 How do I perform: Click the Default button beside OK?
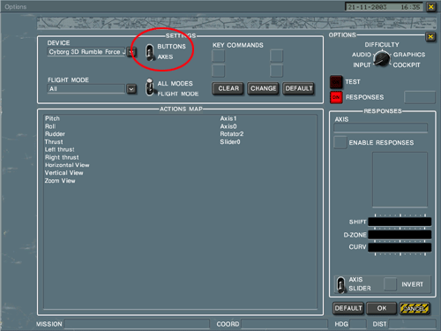tap(348, 308)
